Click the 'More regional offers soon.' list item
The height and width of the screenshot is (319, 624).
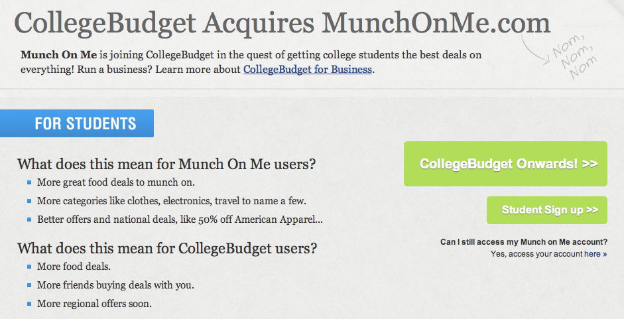94,304
